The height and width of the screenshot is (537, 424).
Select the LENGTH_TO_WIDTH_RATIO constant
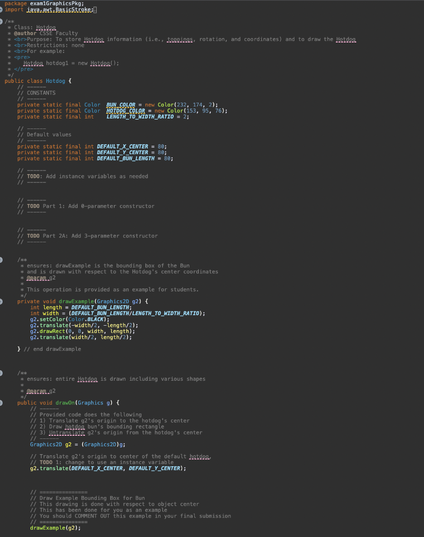click(142, 116)
